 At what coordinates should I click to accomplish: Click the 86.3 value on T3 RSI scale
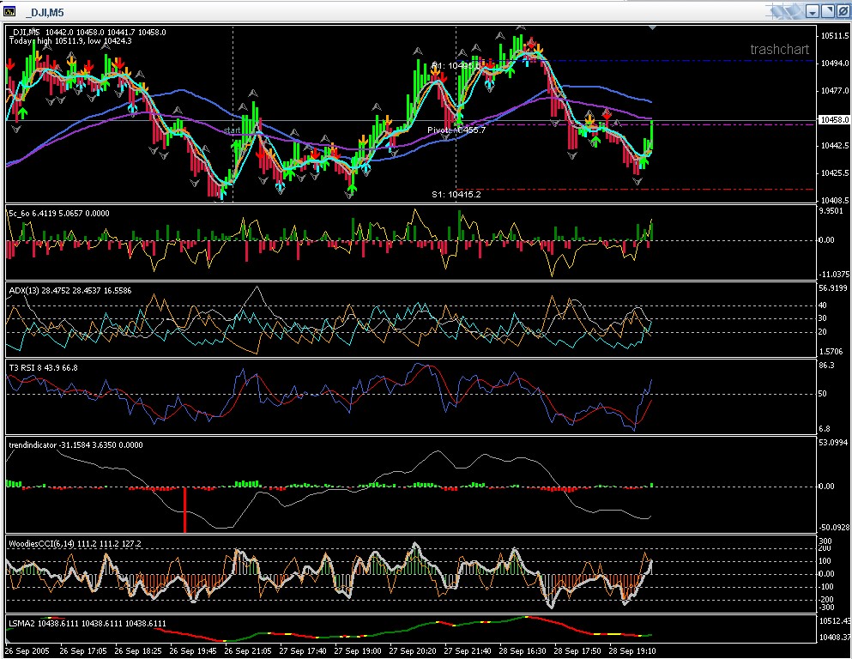pyautogui.click(x=826, y=366)
